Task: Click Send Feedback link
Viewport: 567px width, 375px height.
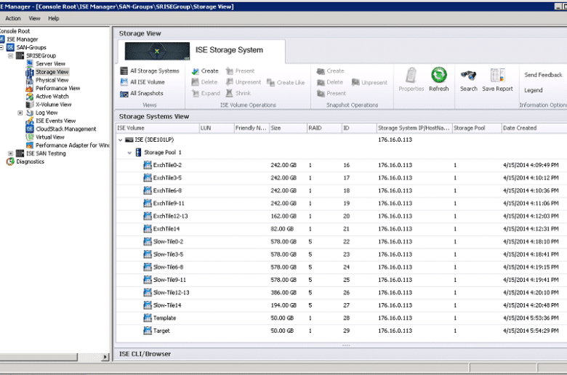Action: (543, 75)
